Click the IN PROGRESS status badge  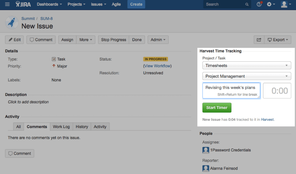click(x=155, y=59)
